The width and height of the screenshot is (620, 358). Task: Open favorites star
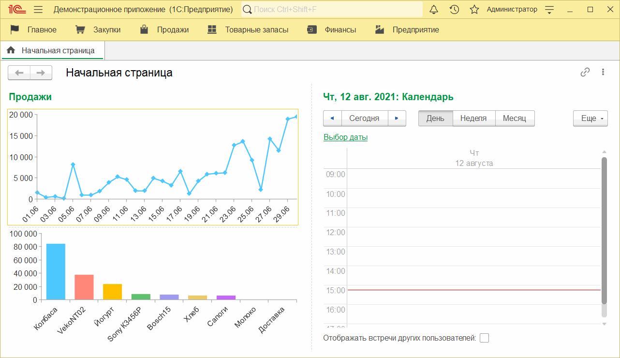tap(474, 10)
